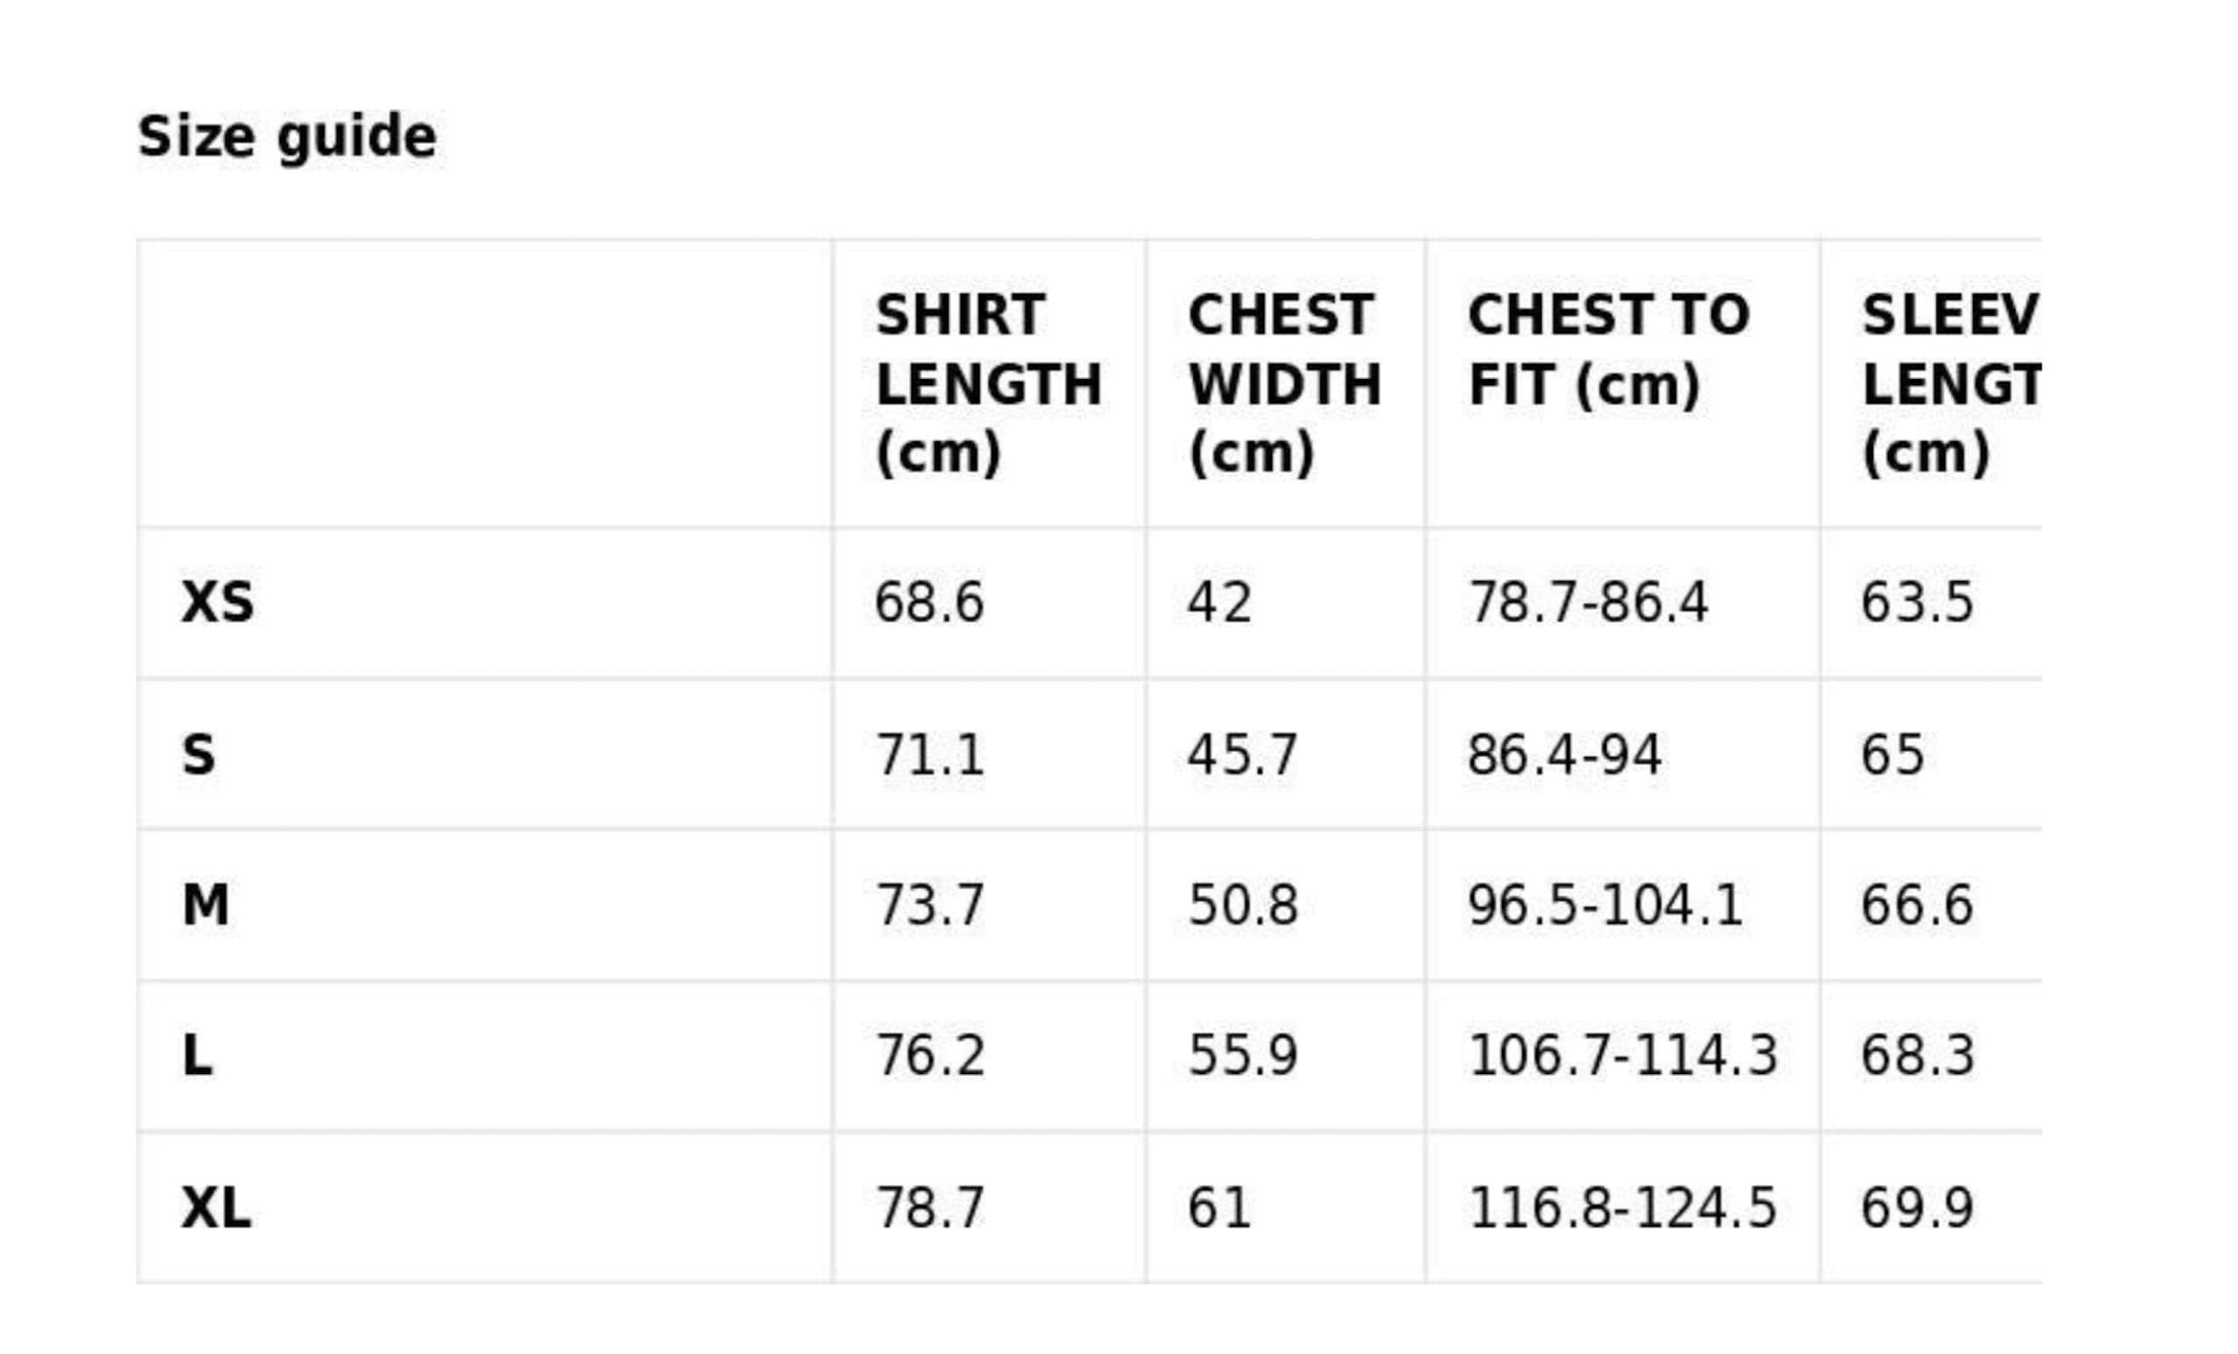Click the 96.5-104.1 chest to fit value
This screenshot has width=2238, height=1354.
1605,905
